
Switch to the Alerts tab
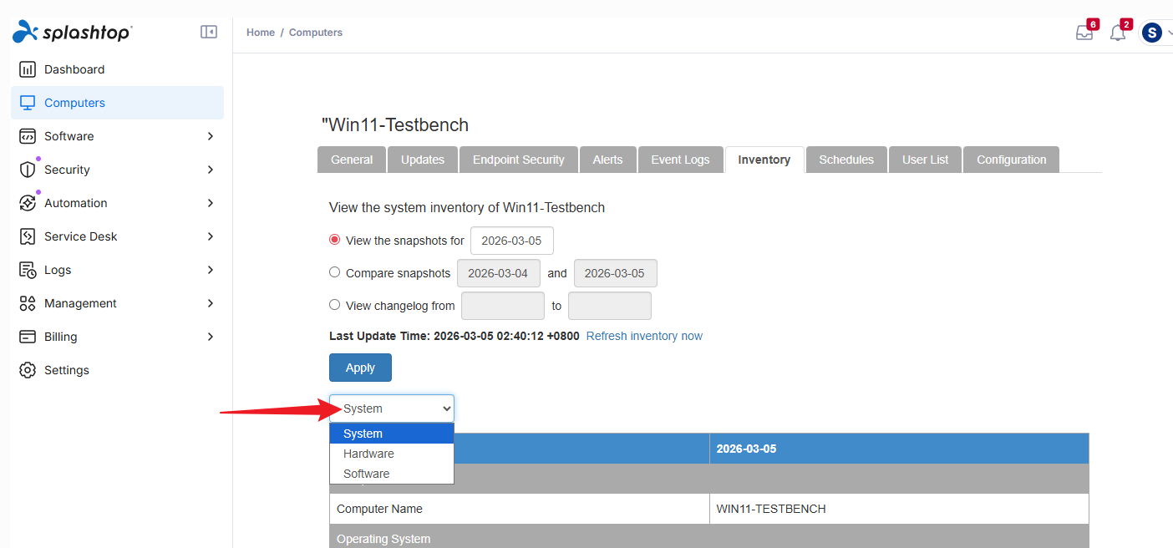pyautogui.click(x=608, y=160)
